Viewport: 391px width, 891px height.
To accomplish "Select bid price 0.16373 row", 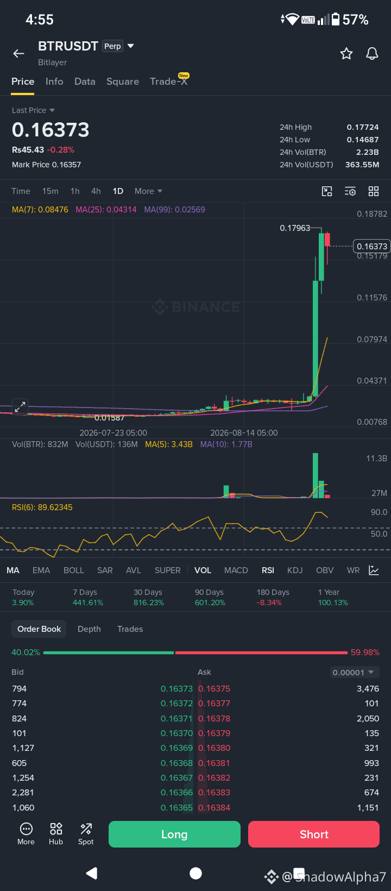I will click(103, 689).
